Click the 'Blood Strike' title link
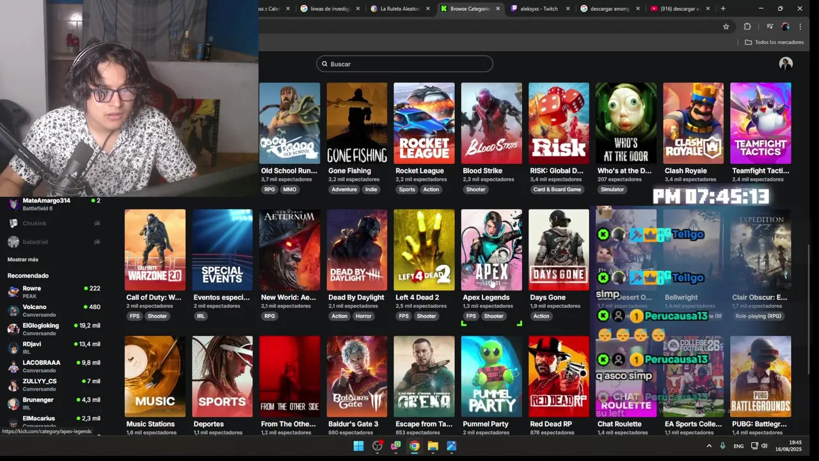The image size is (819, 461). (482, 171)
